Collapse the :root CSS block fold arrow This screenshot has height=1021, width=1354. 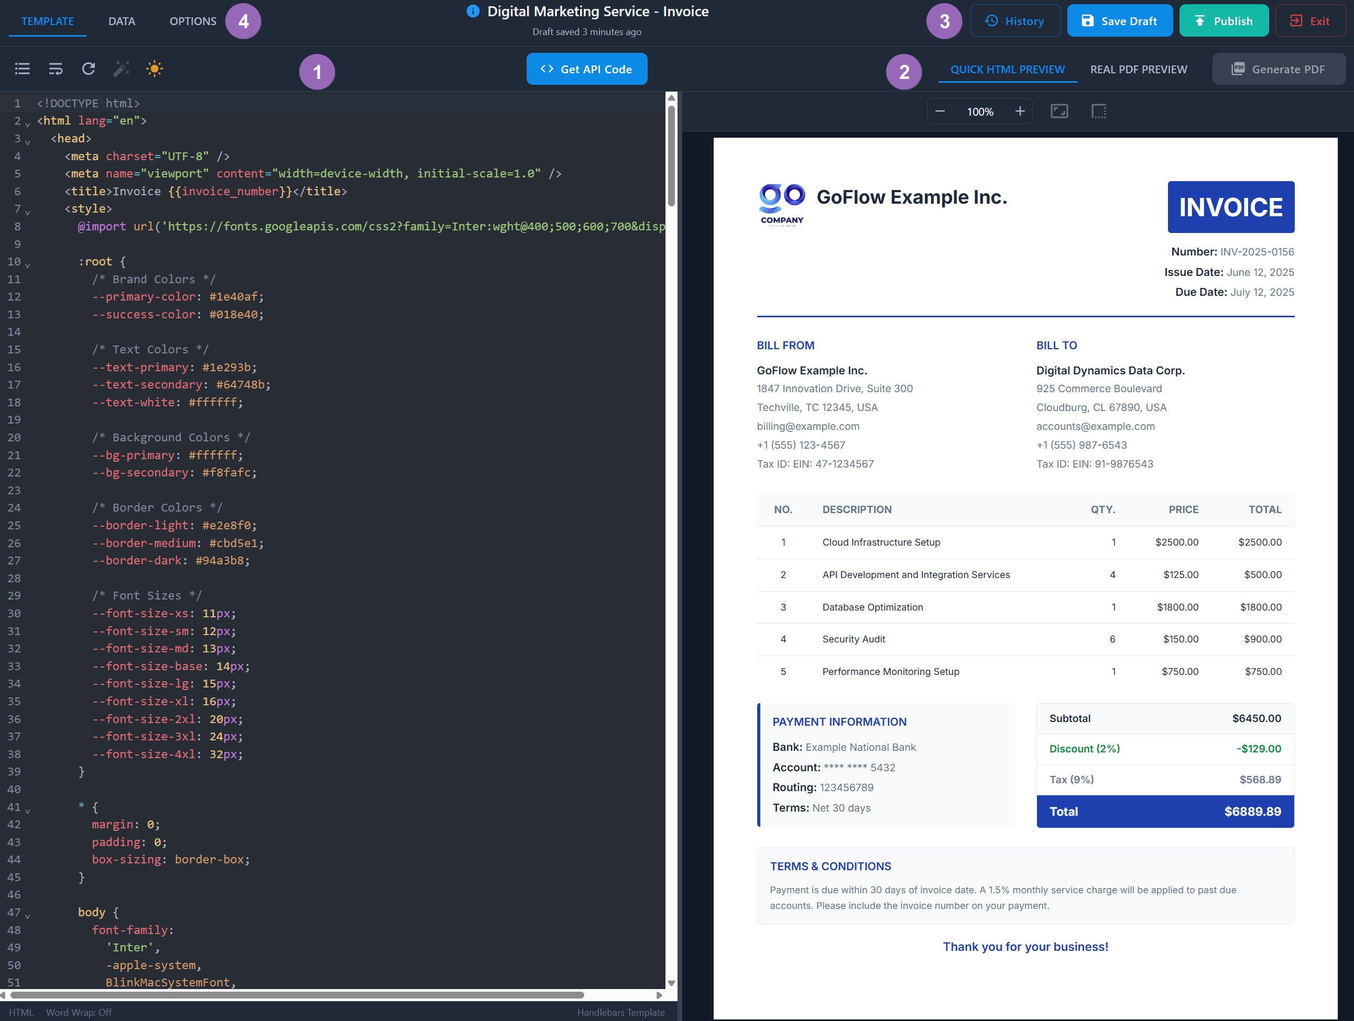28,264
